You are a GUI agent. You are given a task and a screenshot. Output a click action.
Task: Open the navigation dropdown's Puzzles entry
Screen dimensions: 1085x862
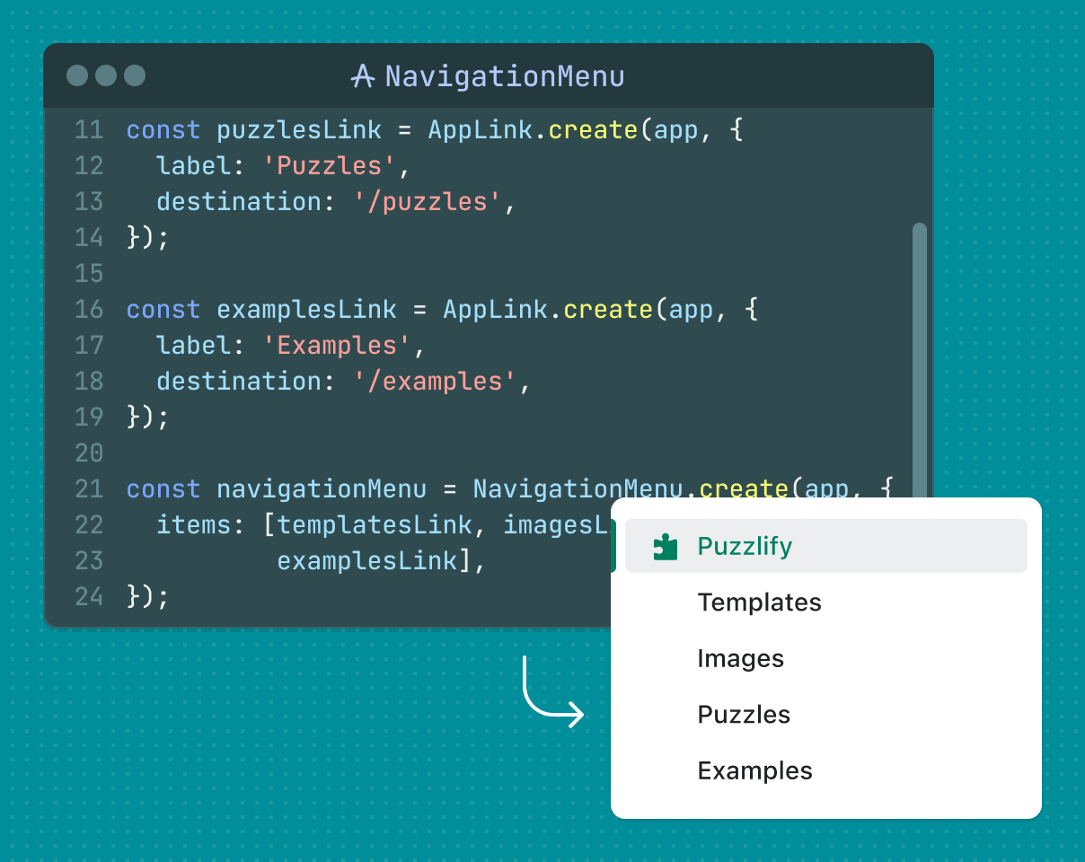744,714
